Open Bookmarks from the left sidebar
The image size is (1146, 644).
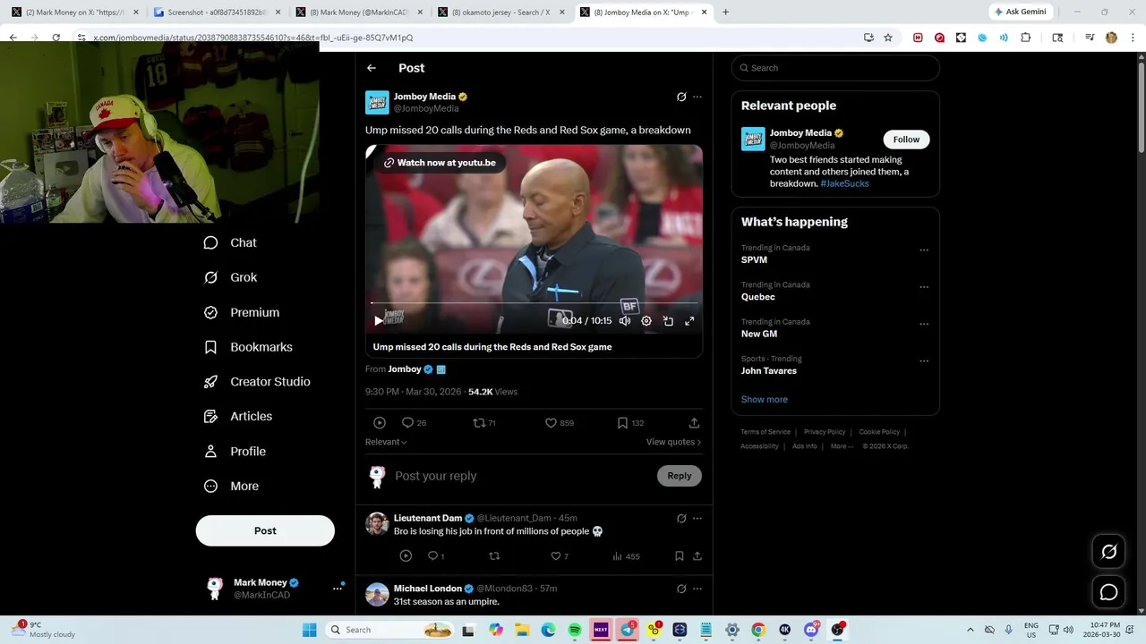248,347
